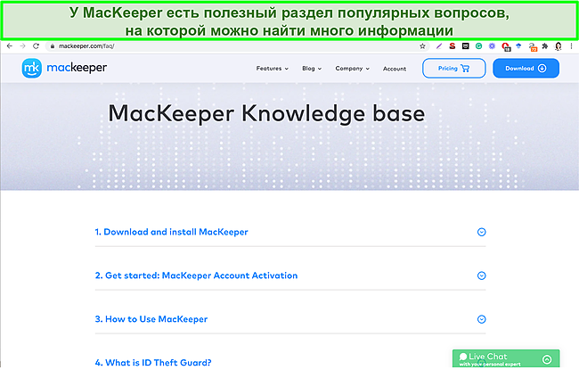Expand chevron for MacKeeper Account Activation

pos(482,275)
